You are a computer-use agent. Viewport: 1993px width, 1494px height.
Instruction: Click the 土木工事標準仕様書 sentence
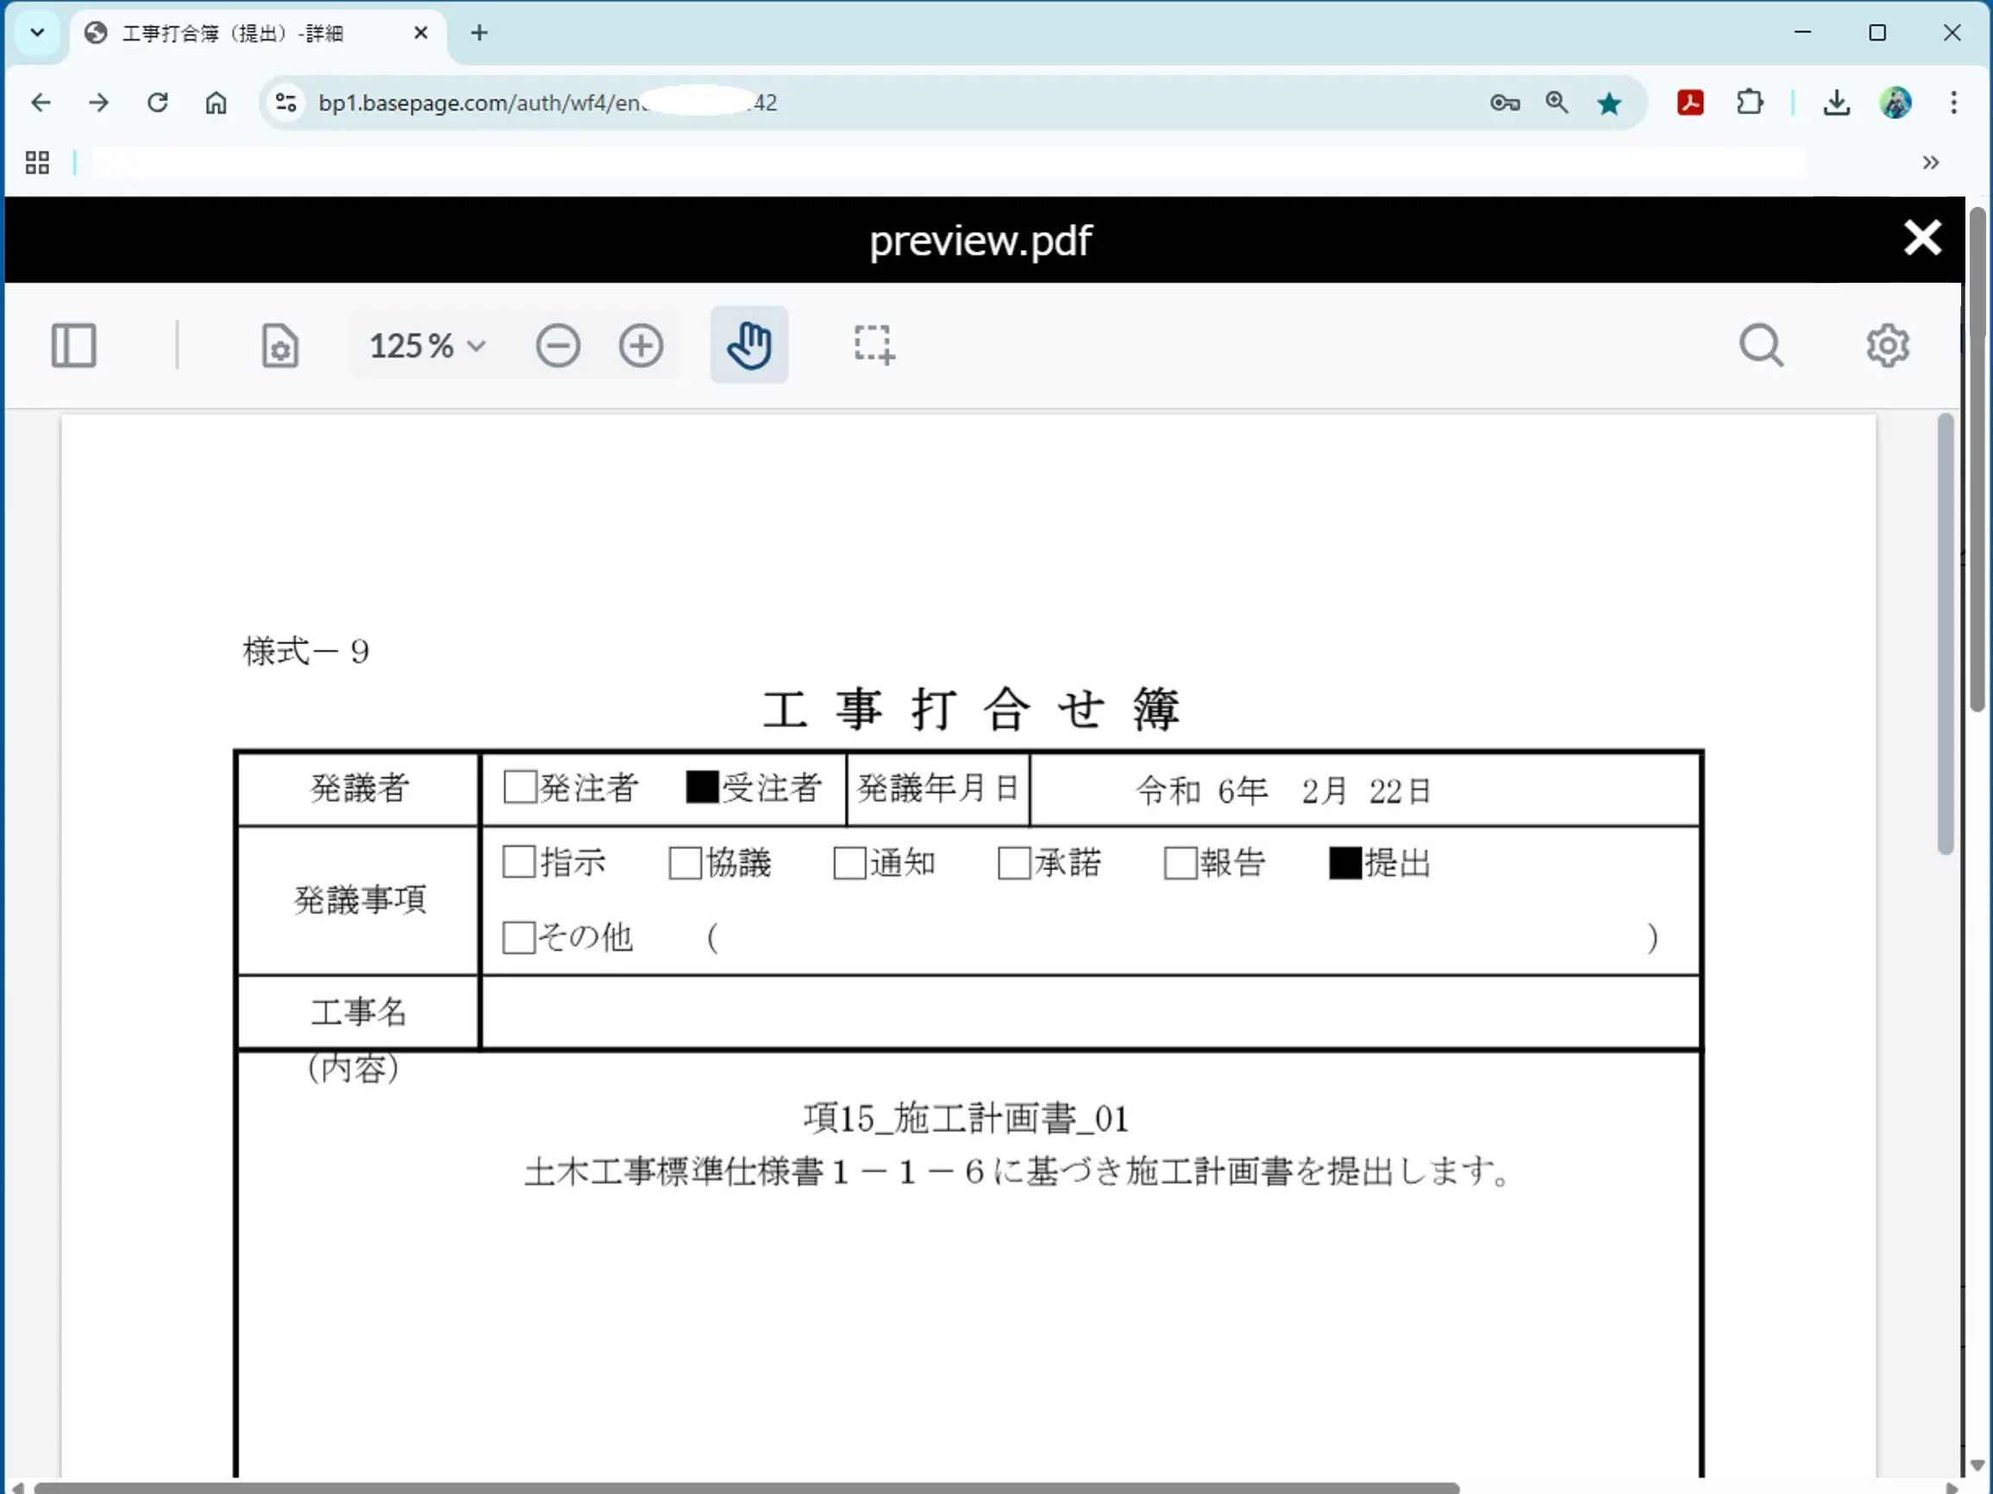pyautogui.click(x=1019, y=1172)
